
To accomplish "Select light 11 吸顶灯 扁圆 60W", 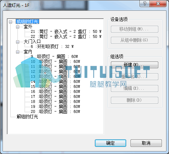I will (55, 66).
